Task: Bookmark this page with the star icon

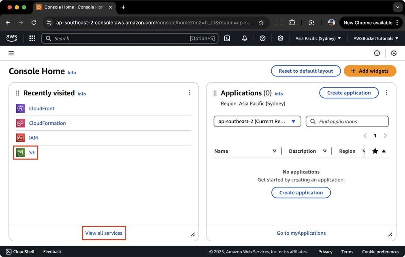Action: (261, 23)
